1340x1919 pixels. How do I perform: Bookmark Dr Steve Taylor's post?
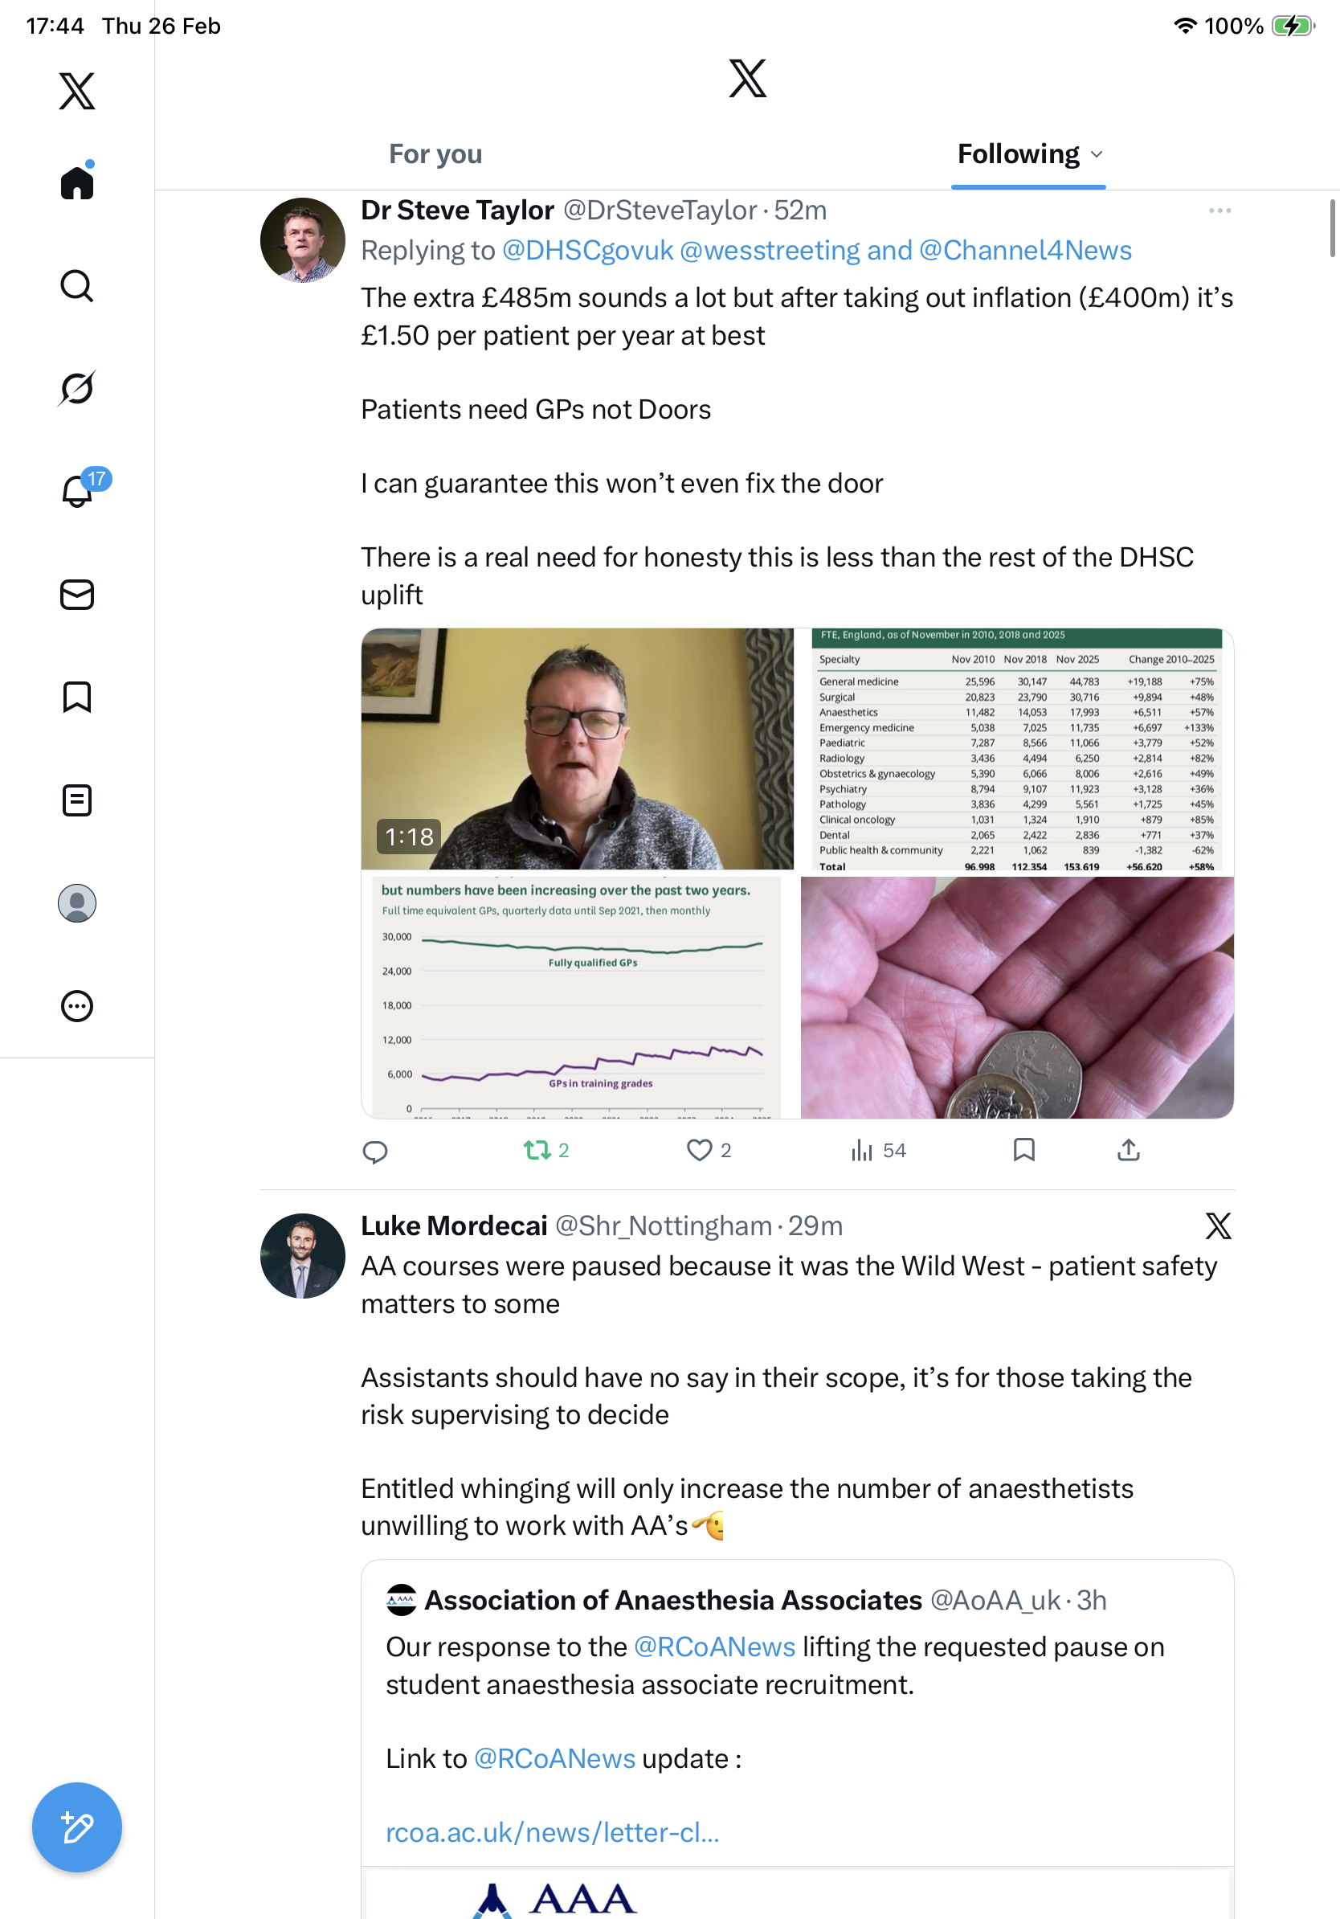click(x=1023, y=1150)
